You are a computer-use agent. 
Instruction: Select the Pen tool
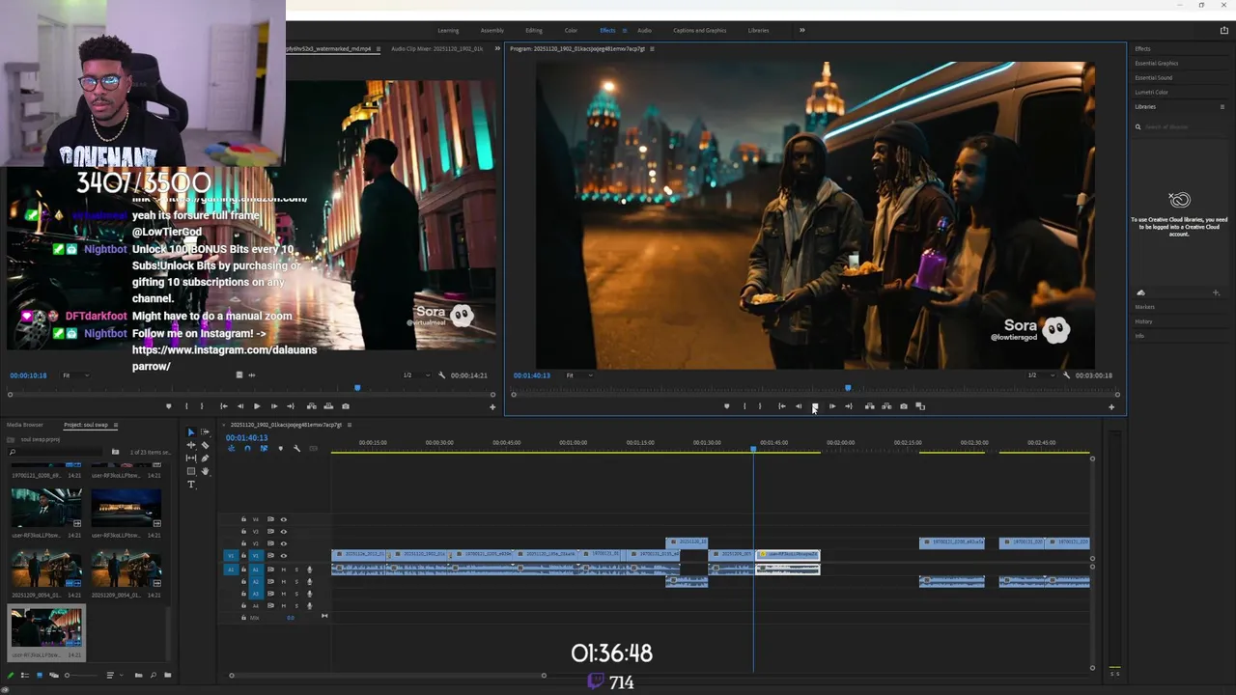pos(205,458)
